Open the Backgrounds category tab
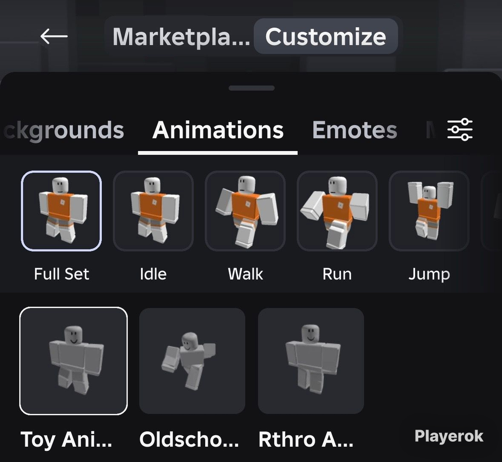 click(x=64, y=130)
